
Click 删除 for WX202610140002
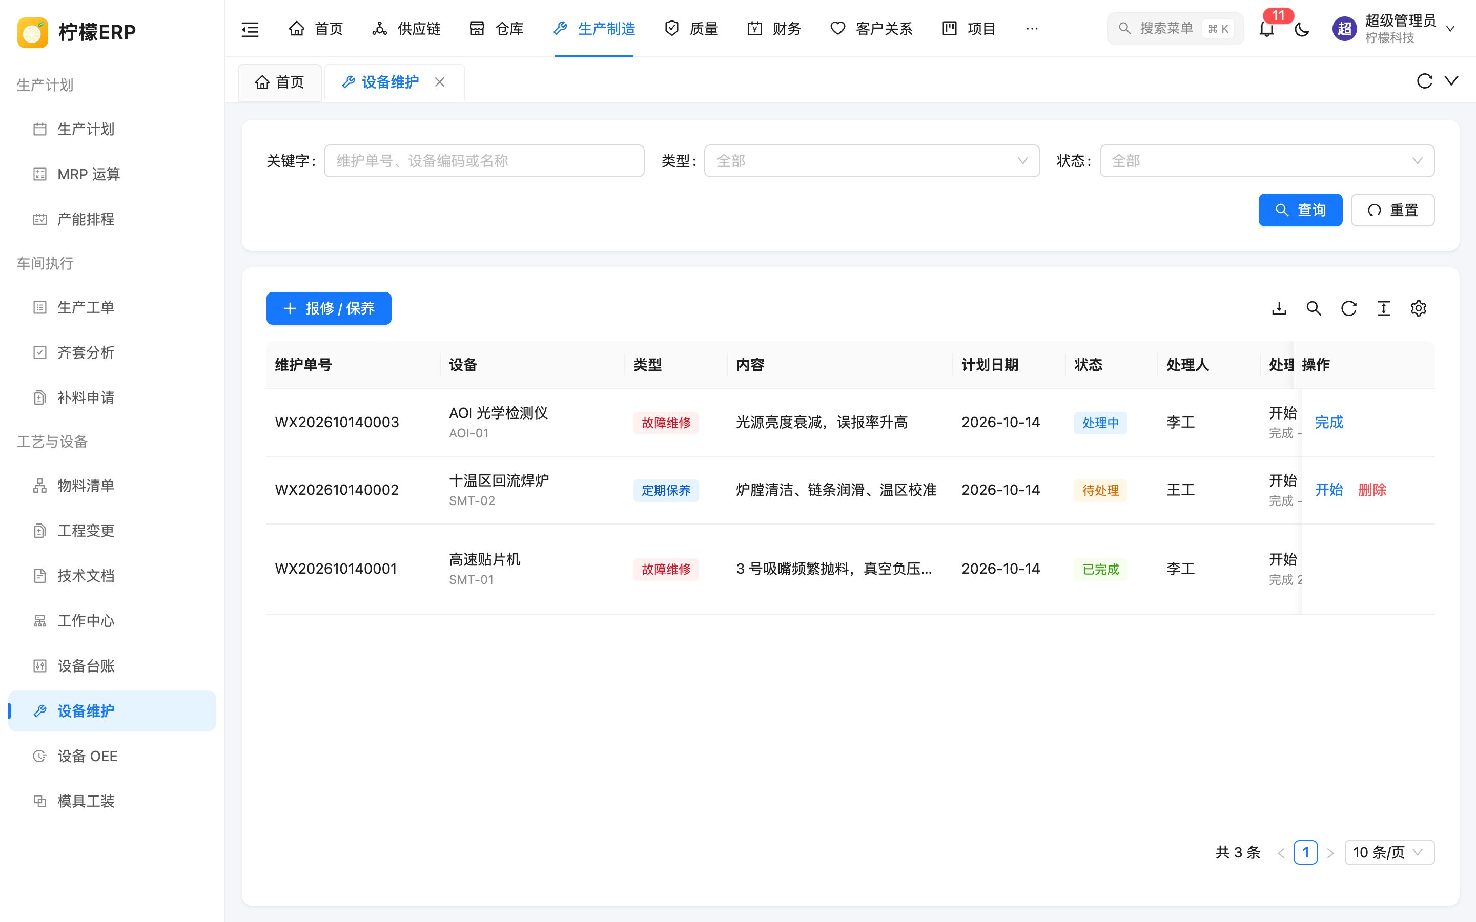(1371, 490)
